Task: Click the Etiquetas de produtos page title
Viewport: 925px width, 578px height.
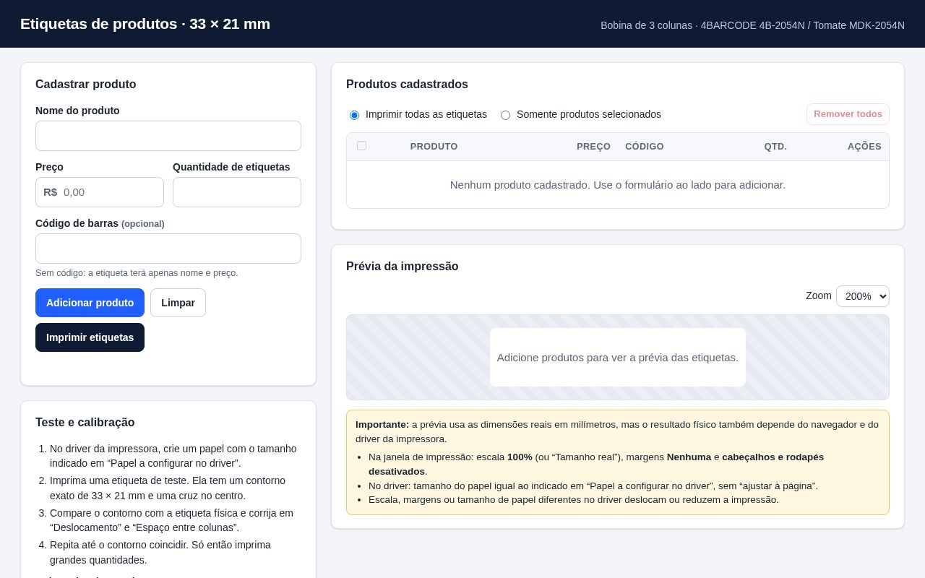Action: 145,24
